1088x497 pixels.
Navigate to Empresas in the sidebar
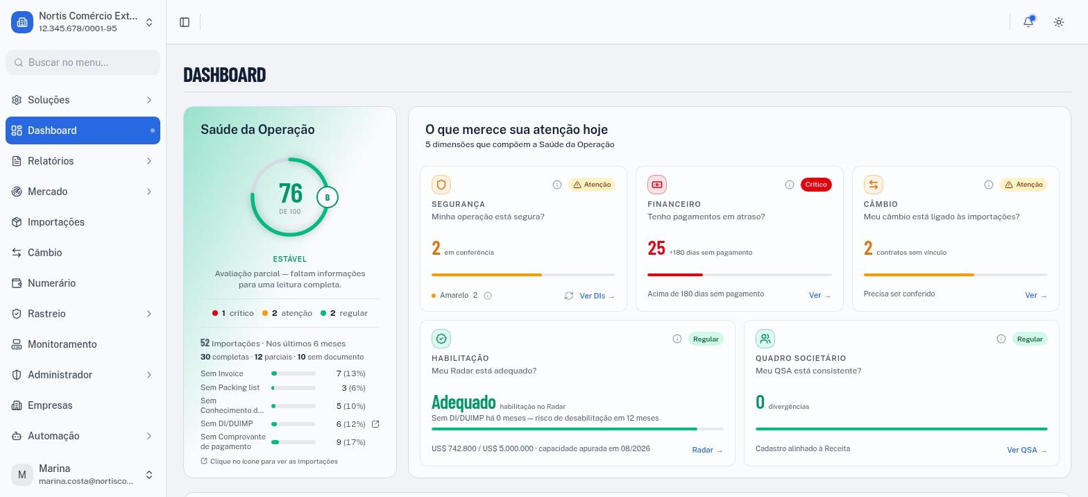point(83,405)
